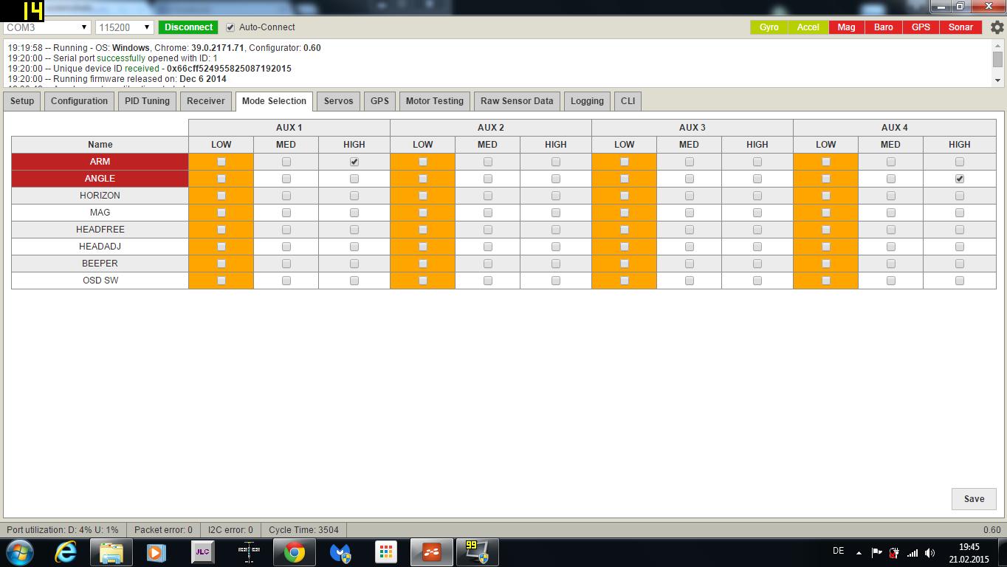Uncheck ARM on AUX 1 HIGH
Viewport: 1007px width, 567px height.
(354, 162)
